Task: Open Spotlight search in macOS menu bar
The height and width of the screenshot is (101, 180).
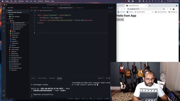Action: (x=159, y=1)
